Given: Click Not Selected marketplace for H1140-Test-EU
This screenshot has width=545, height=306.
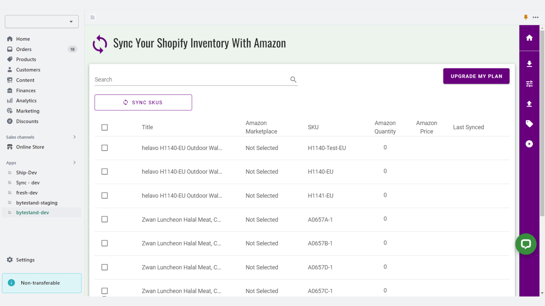Looking at the screenshot, I should 262,148.
